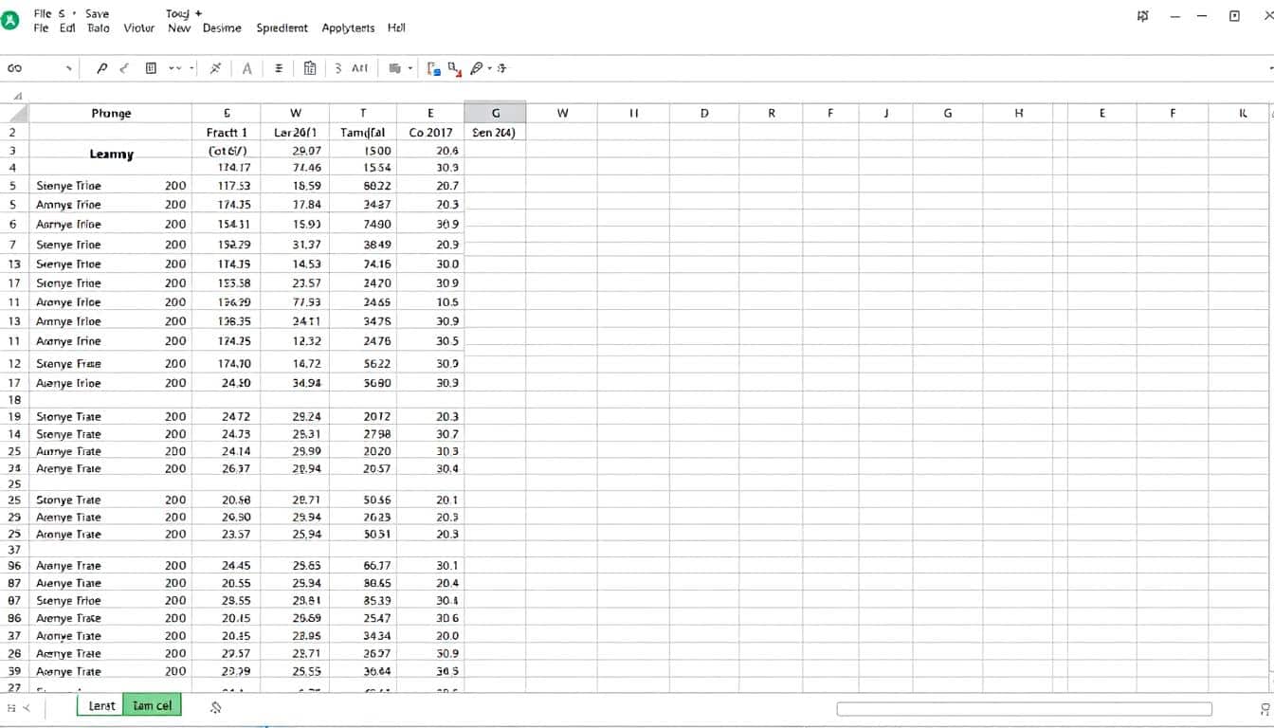1274x728 pixels.
Task: Click the undo arrow icon beside pen
Action: click(x=124, y=68)
